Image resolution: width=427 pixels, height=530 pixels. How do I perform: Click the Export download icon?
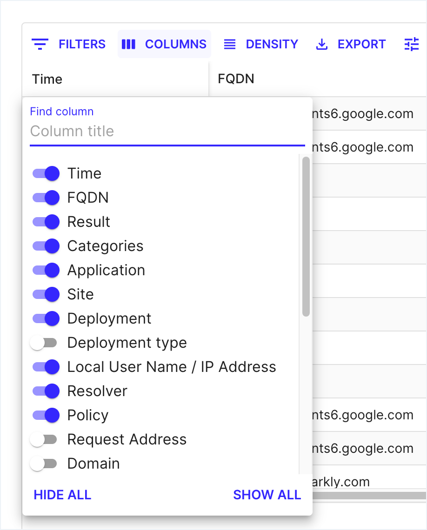[x=321, y=44]
